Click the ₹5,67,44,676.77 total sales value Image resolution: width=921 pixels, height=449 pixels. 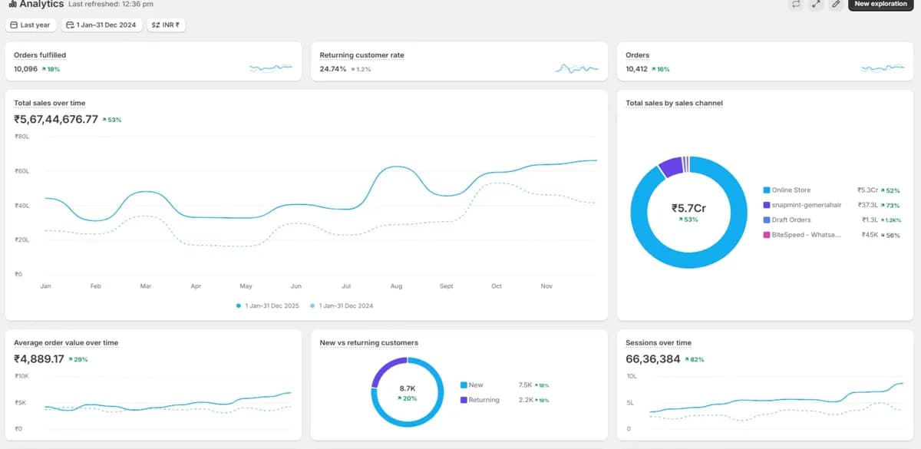tap(56, 119)
